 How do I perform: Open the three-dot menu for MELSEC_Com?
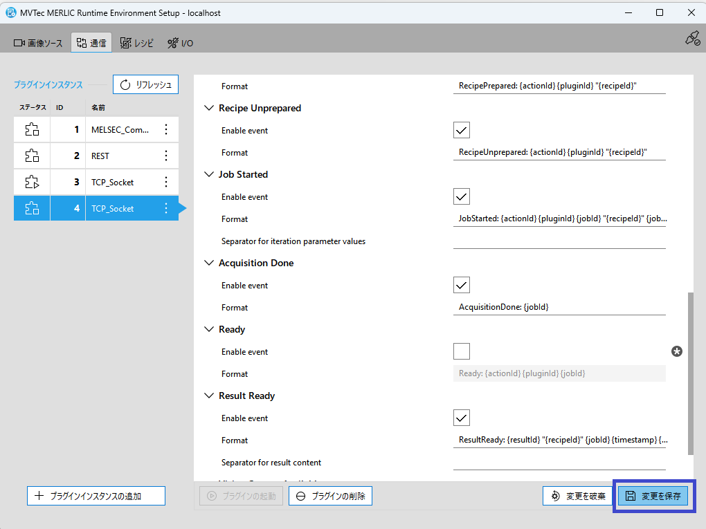(x=166, y=129)
